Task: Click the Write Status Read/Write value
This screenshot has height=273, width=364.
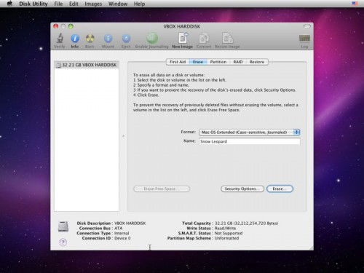Action: pyautogui.click(x=225, y=229)
